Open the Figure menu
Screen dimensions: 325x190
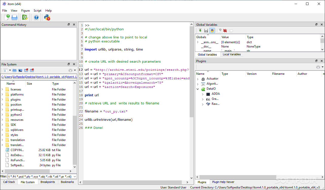coord(26,11)
